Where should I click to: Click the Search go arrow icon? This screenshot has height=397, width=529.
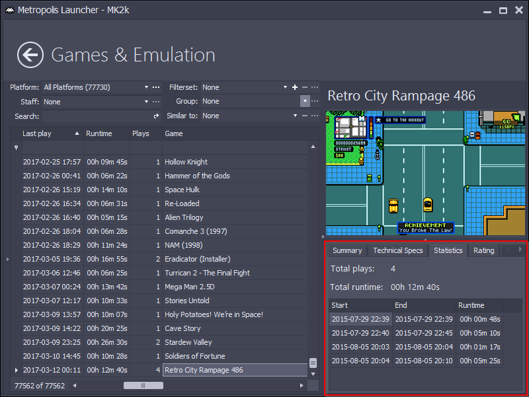pos(156,116)
